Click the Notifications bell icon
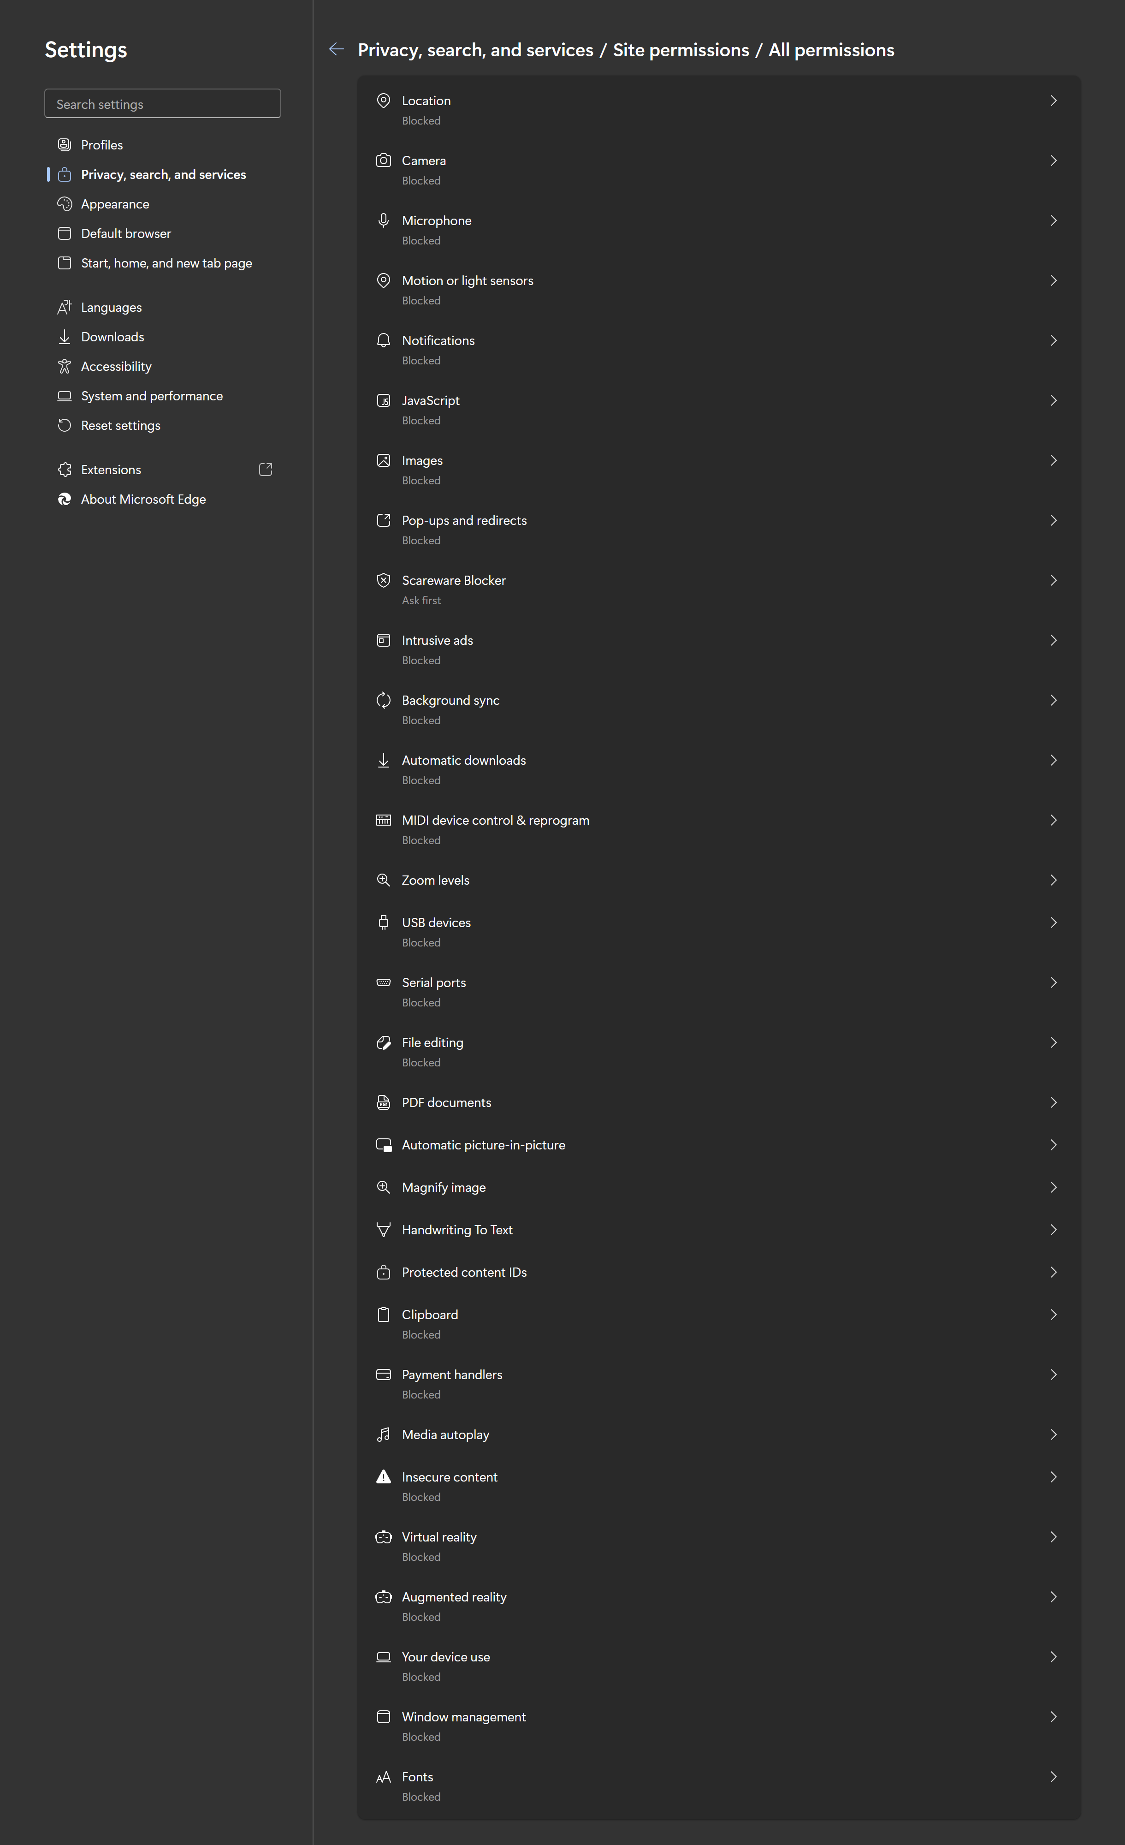1125x1845 pixels. 383,340
